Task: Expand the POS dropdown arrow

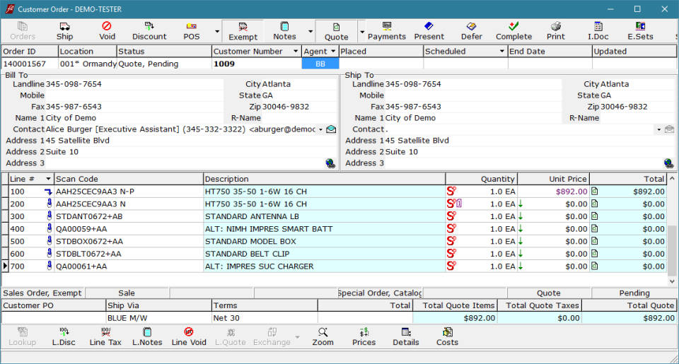Action: point(217,32)
